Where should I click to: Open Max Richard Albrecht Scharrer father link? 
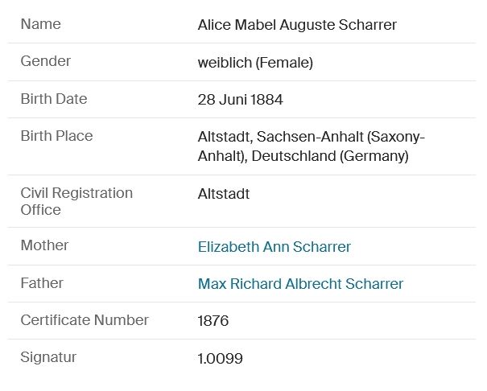click(x=300, y=284)
